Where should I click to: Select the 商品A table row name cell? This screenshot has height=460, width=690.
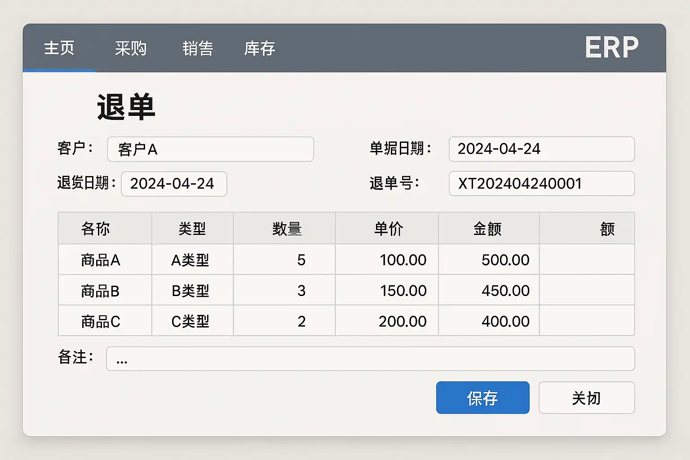101,260
